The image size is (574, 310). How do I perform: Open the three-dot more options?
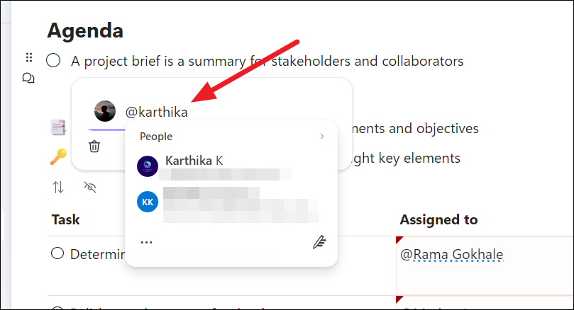(x=147, y=242)
